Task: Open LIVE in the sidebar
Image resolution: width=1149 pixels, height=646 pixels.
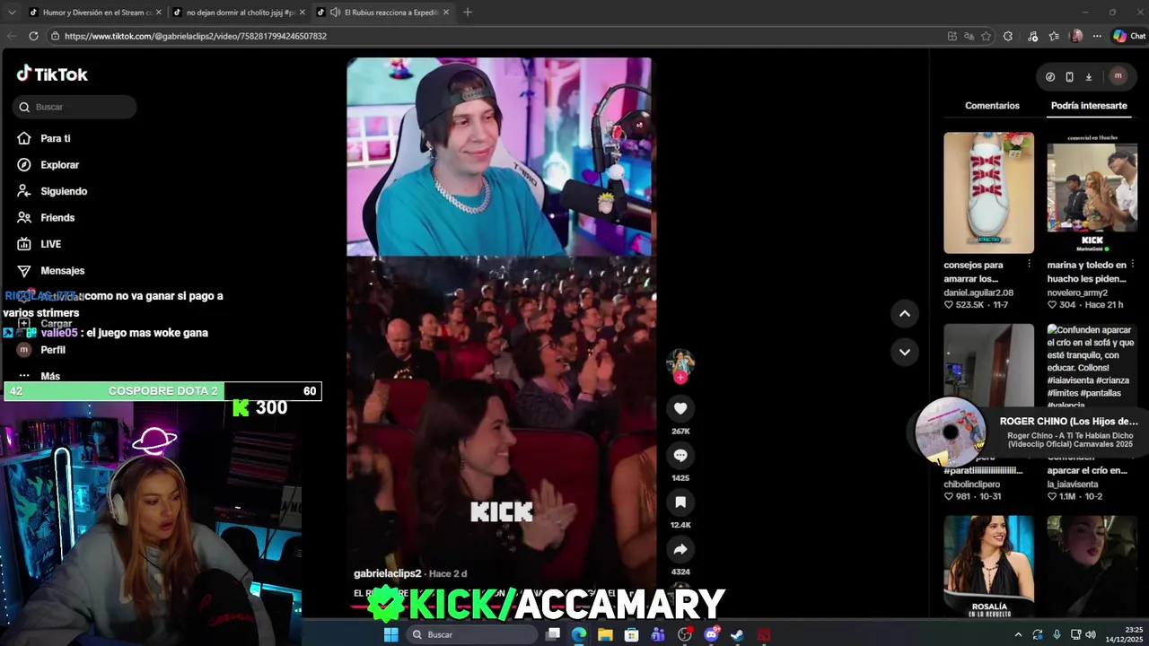Action: pos(39,244)
